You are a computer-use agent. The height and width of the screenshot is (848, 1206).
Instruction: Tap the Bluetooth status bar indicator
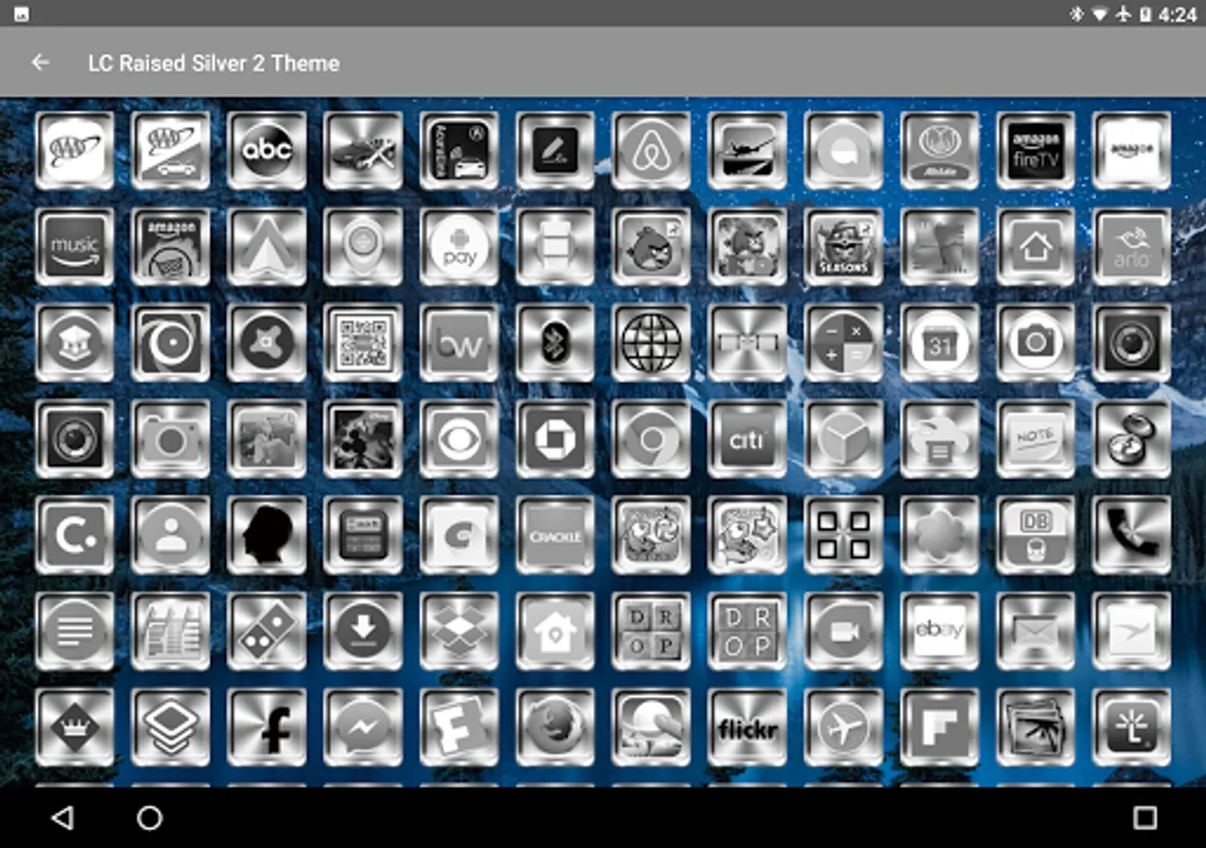pos(1077,14)
